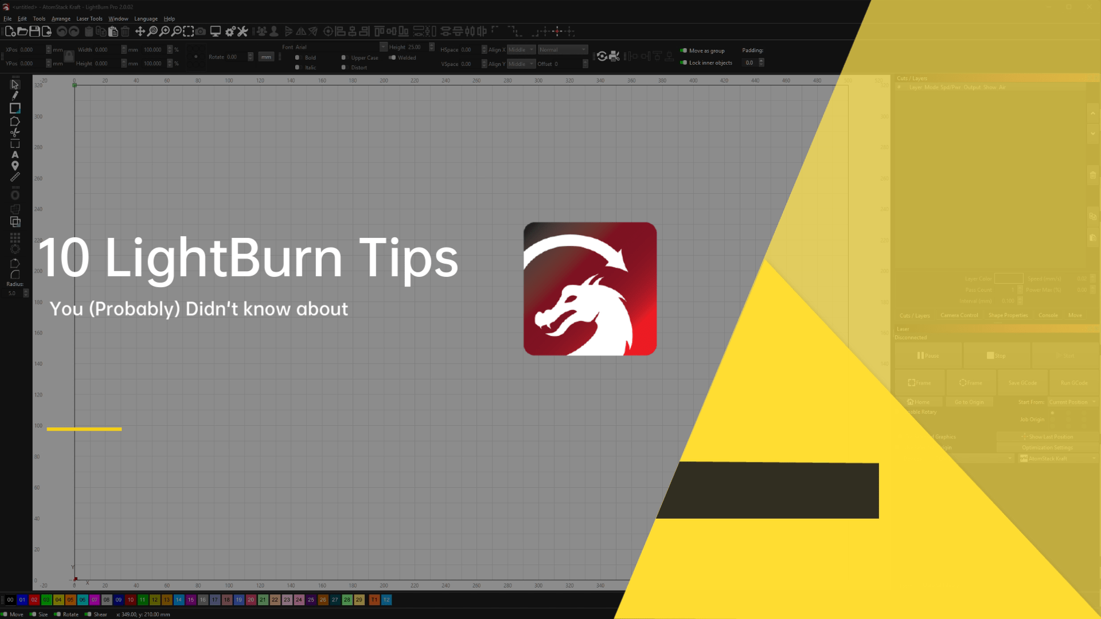Select the Rectangle tool
1101x619 pixels.
(15, 108)
